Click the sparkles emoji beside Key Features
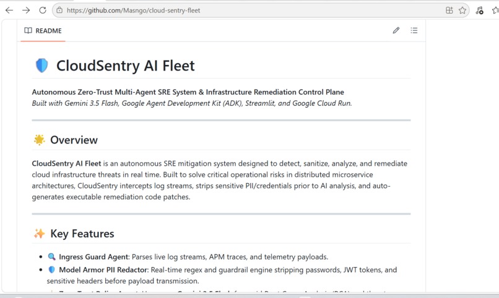This screenshot has height=298, width=499. pos(40,234)
